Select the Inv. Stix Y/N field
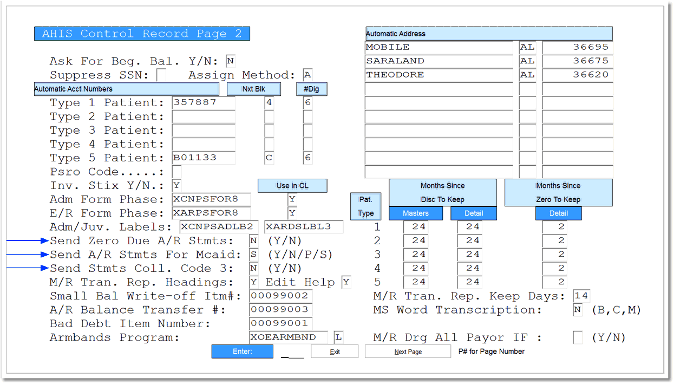The height and width of the screenshot is (384, 674). click(176, 186)
